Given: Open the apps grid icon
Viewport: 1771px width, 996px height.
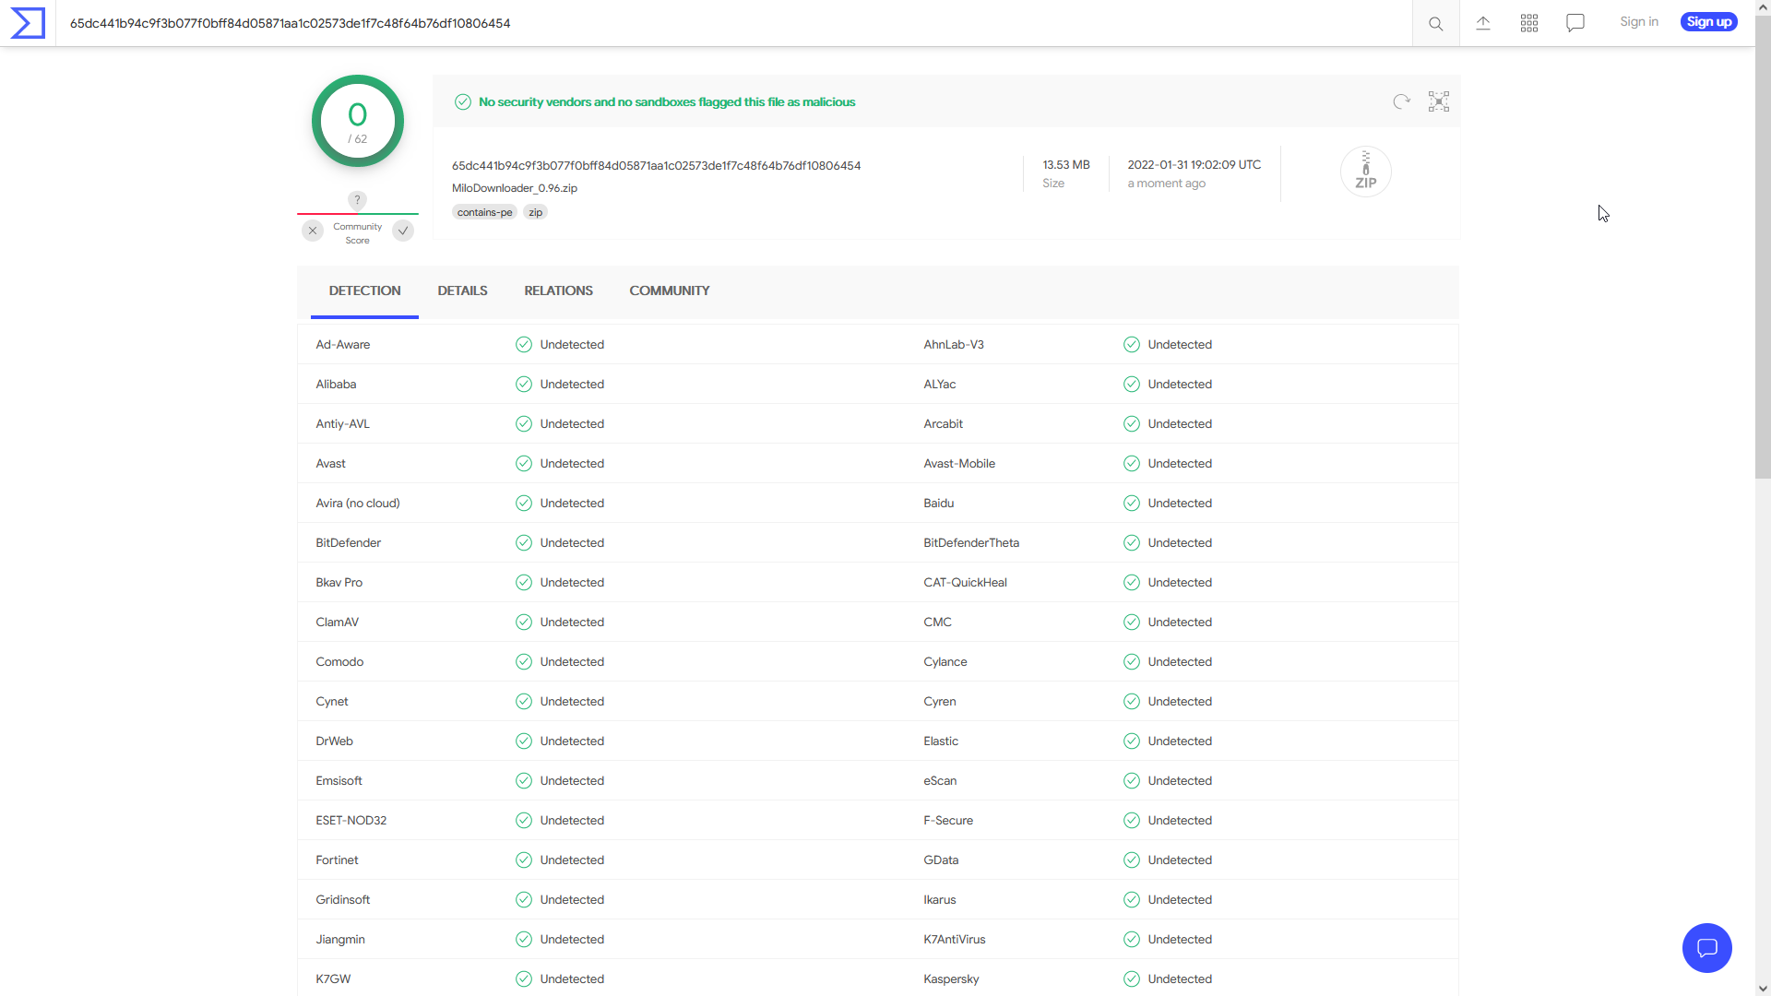Looking at the screenshot, I should [x=1529, y=23].
